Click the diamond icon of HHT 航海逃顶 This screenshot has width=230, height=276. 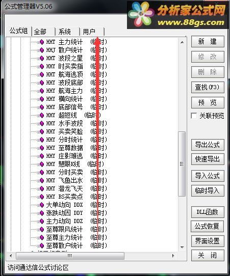pyautogui.click(x=42, y=74)
